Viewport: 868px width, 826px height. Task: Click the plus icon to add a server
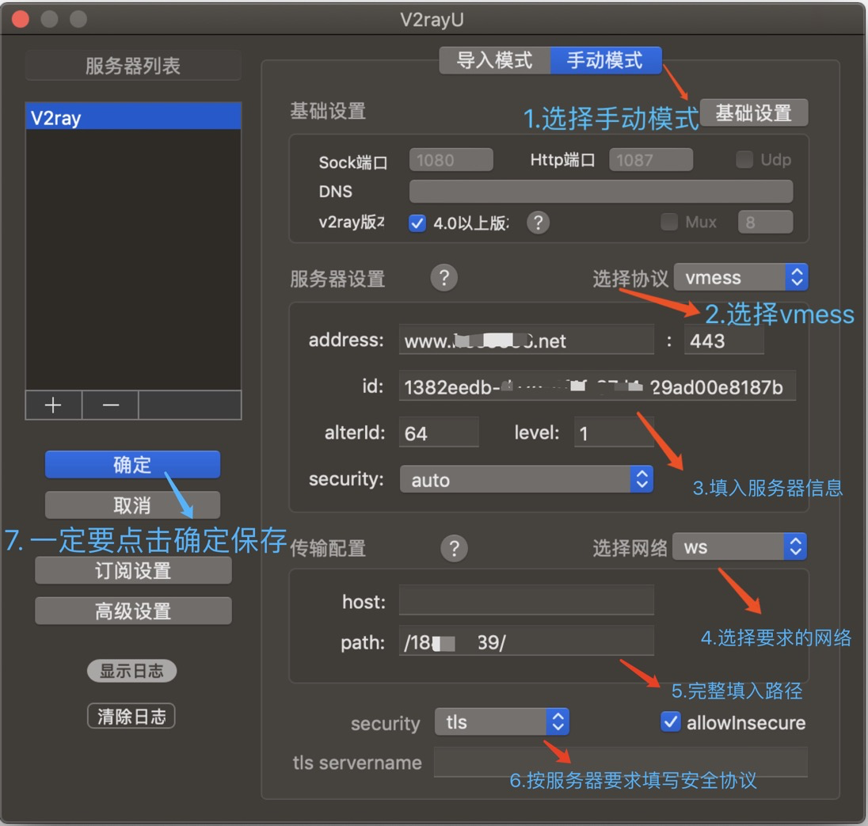(53, 405)
